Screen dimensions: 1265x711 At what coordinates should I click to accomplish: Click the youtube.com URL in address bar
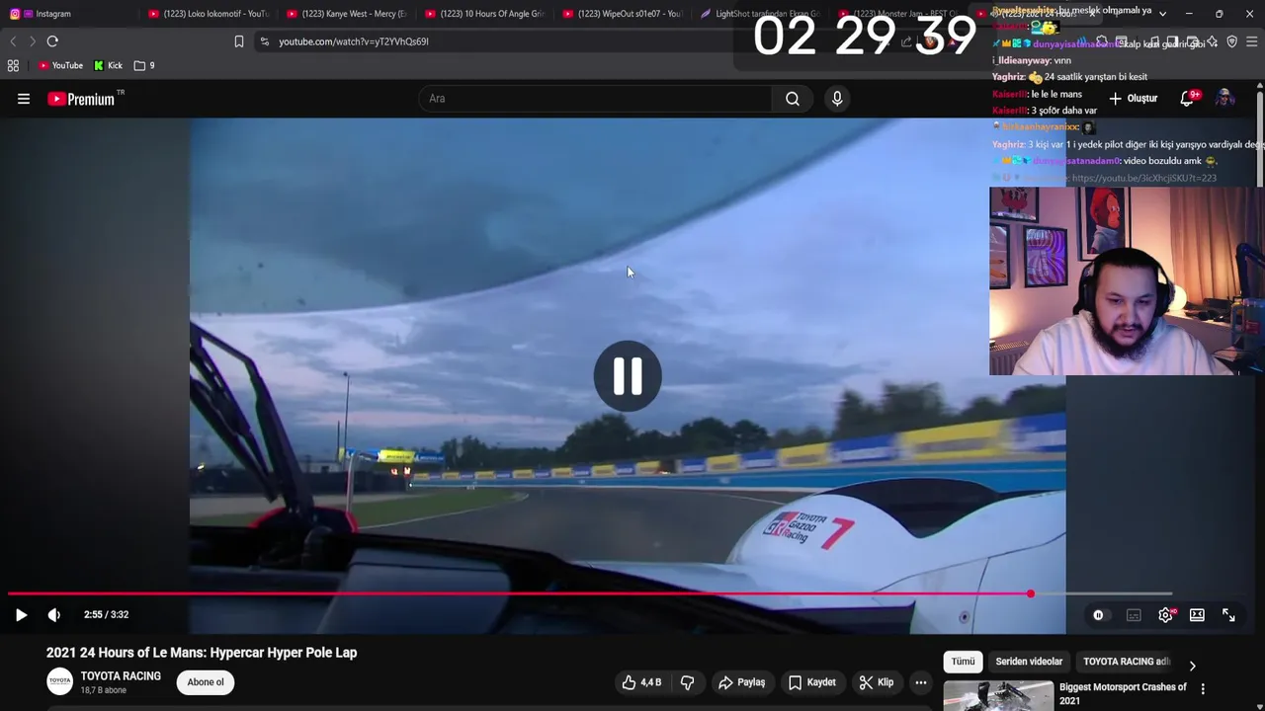point(353,41)
